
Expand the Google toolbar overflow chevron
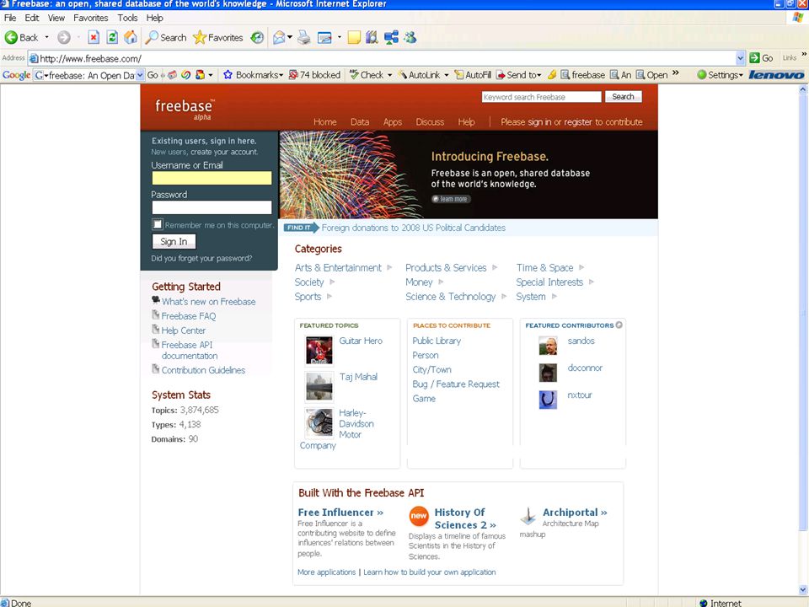pyautogui.click(x=675, y=73)
